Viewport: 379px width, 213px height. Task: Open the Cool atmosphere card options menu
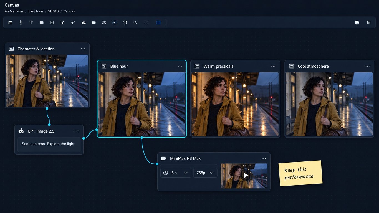pos(368,66)
